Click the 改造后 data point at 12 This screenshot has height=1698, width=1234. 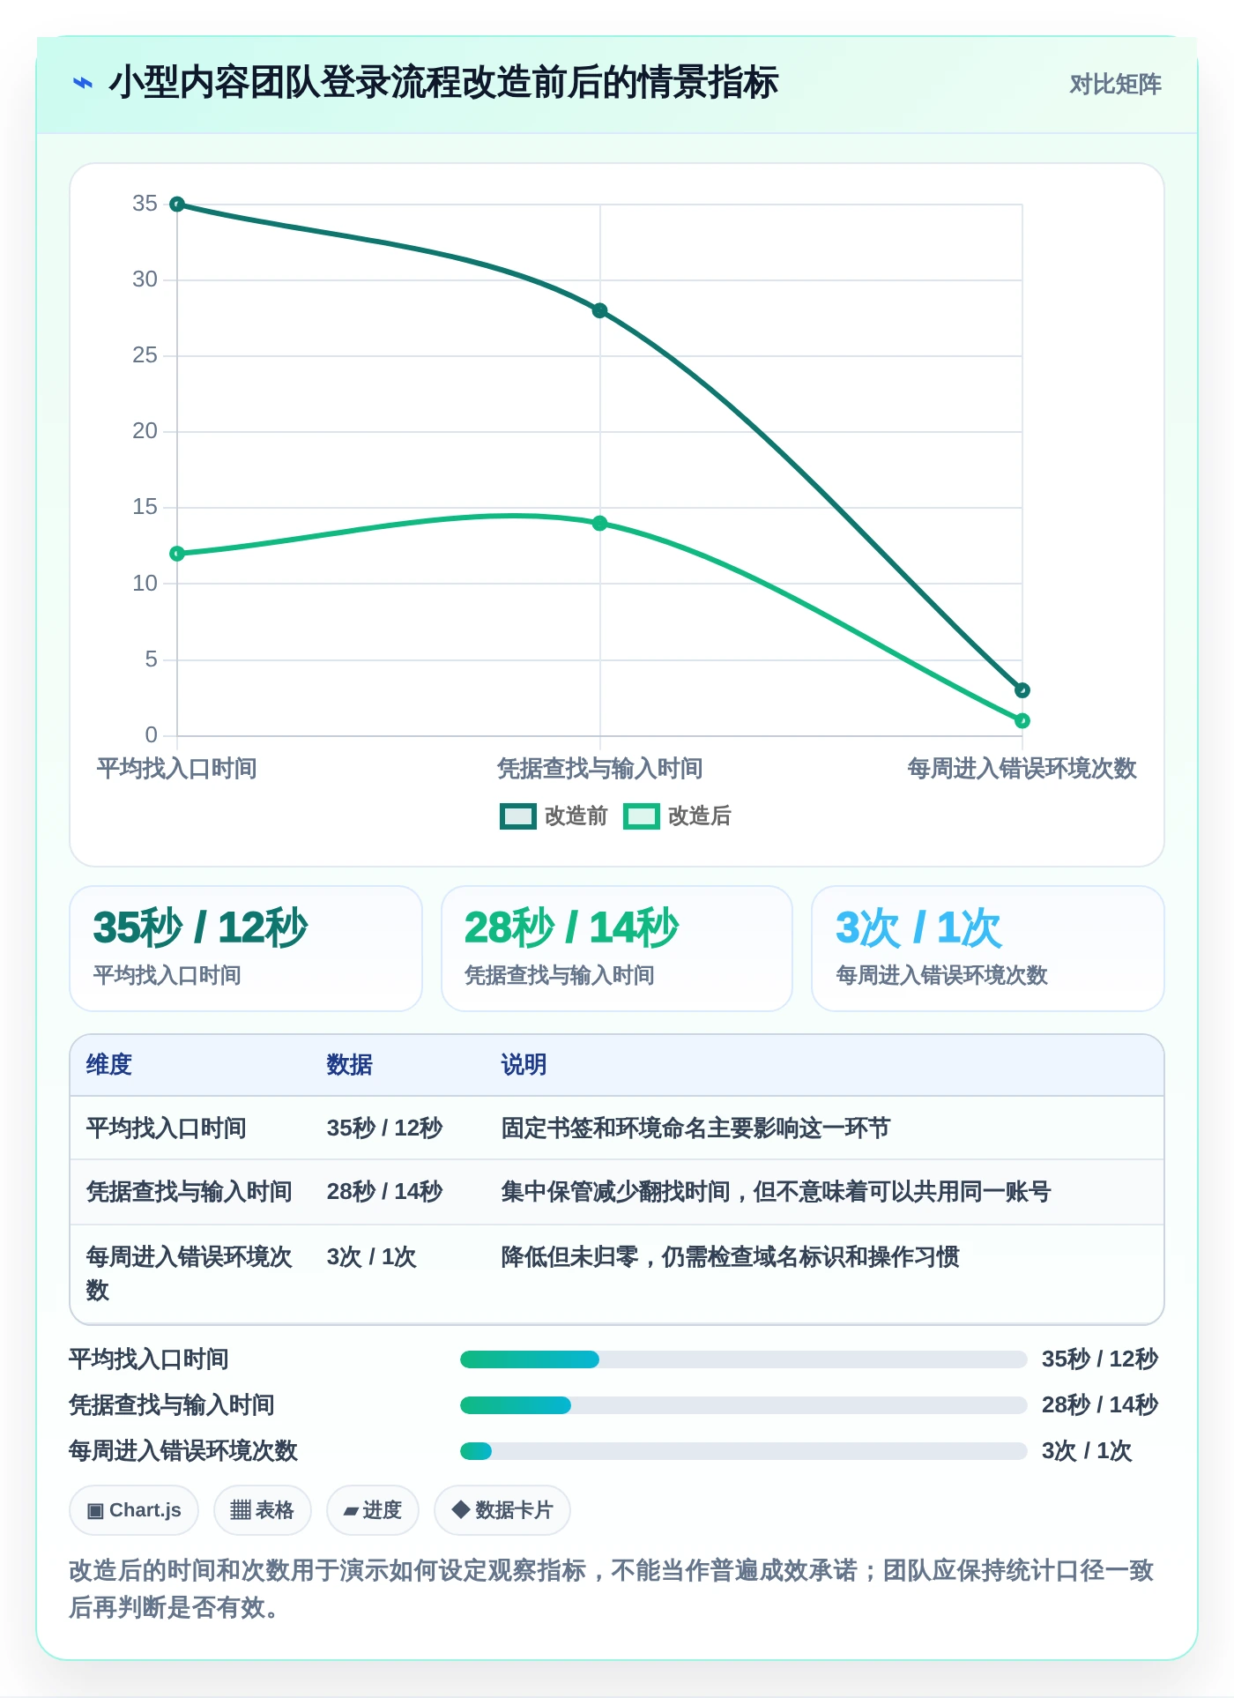177,554
